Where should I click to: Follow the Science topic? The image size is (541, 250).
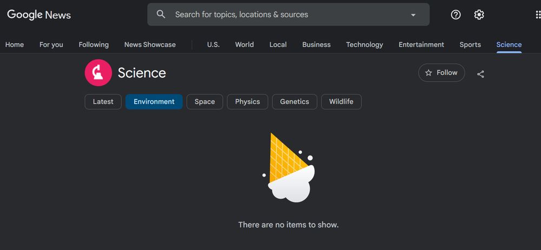[x=441, y=73]
